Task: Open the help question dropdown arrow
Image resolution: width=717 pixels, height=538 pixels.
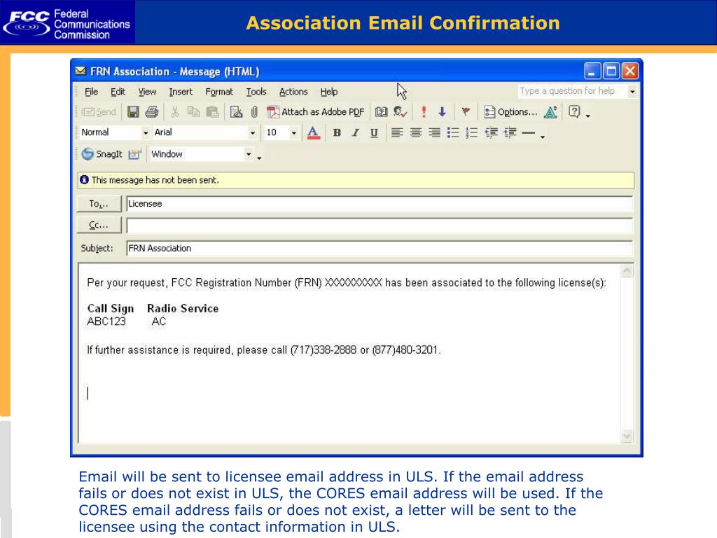Action: coord(632,92)
